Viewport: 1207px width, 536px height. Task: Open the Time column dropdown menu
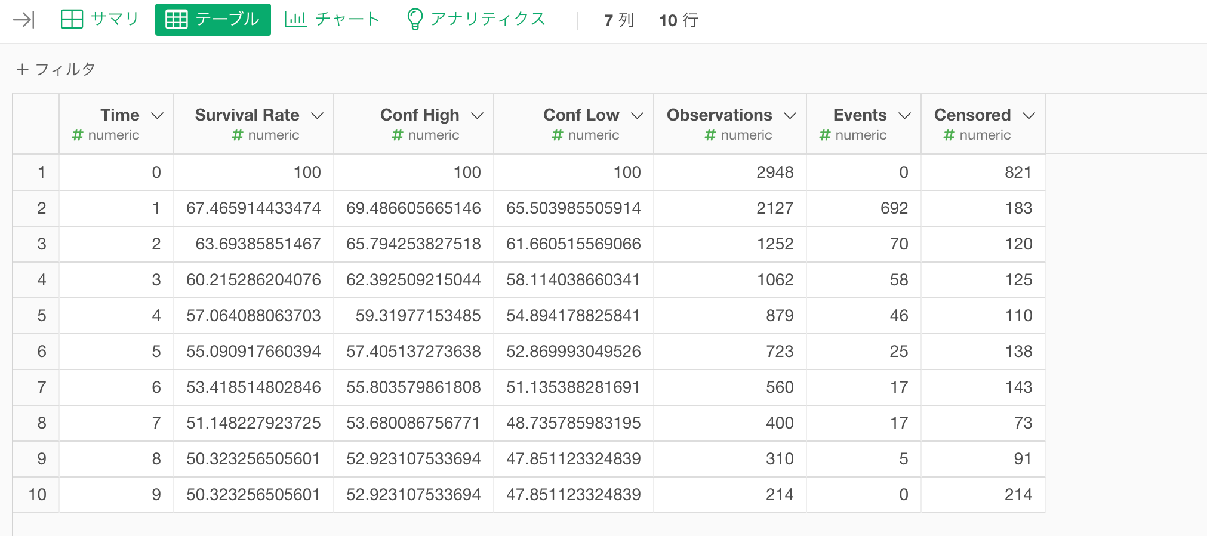pos(158,115)
